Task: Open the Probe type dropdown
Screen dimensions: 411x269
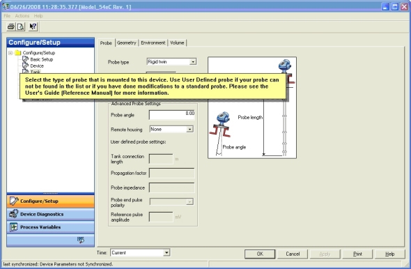Action: click(193, 61)
